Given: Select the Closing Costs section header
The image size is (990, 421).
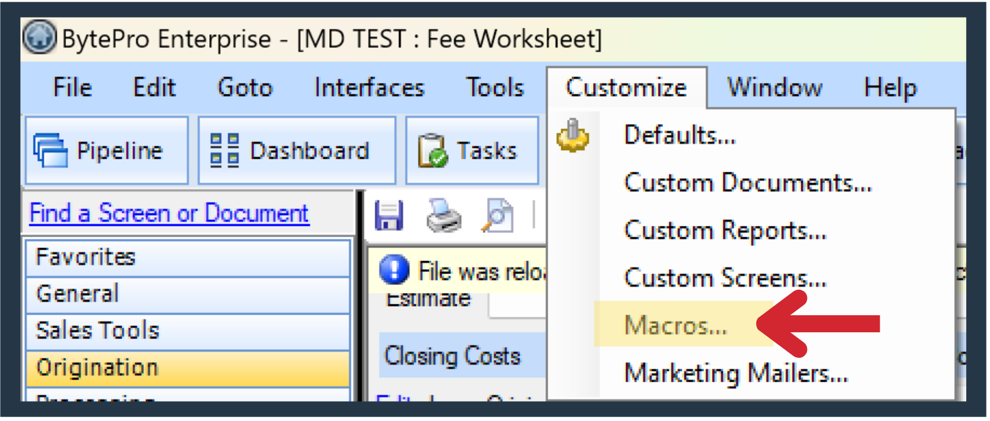Looking at the screenshot, I should [453, 356].
